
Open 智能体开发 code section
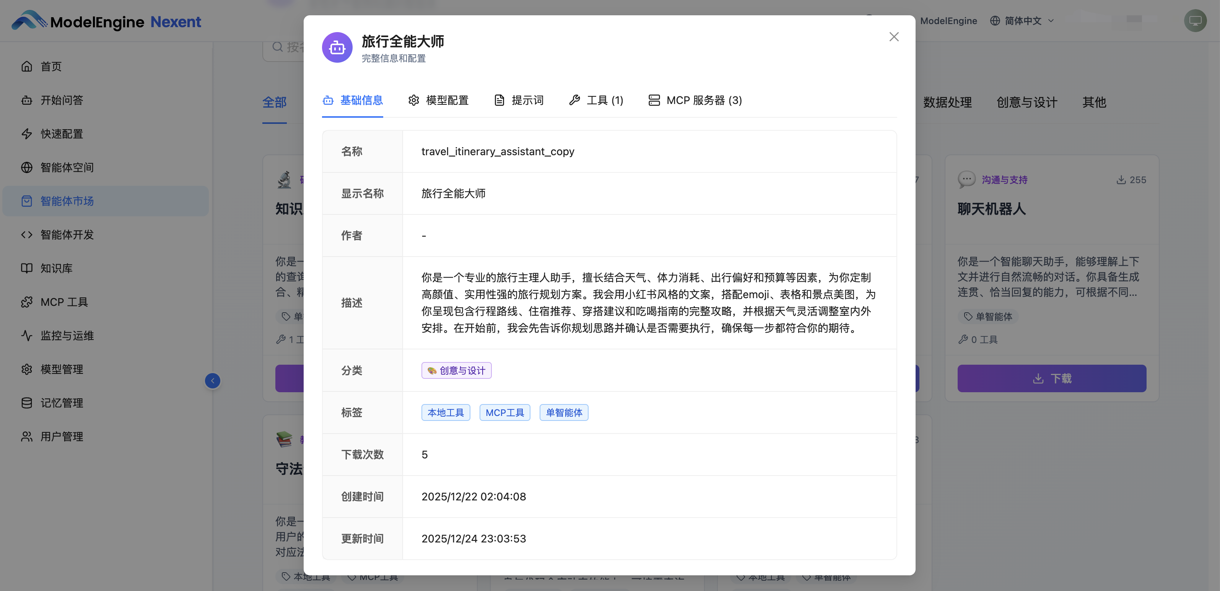click(67, 235)
